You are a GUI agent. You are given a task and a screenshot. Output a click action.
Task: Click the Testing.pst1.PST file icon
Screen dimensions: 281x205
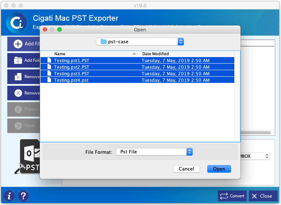[49, 60]
